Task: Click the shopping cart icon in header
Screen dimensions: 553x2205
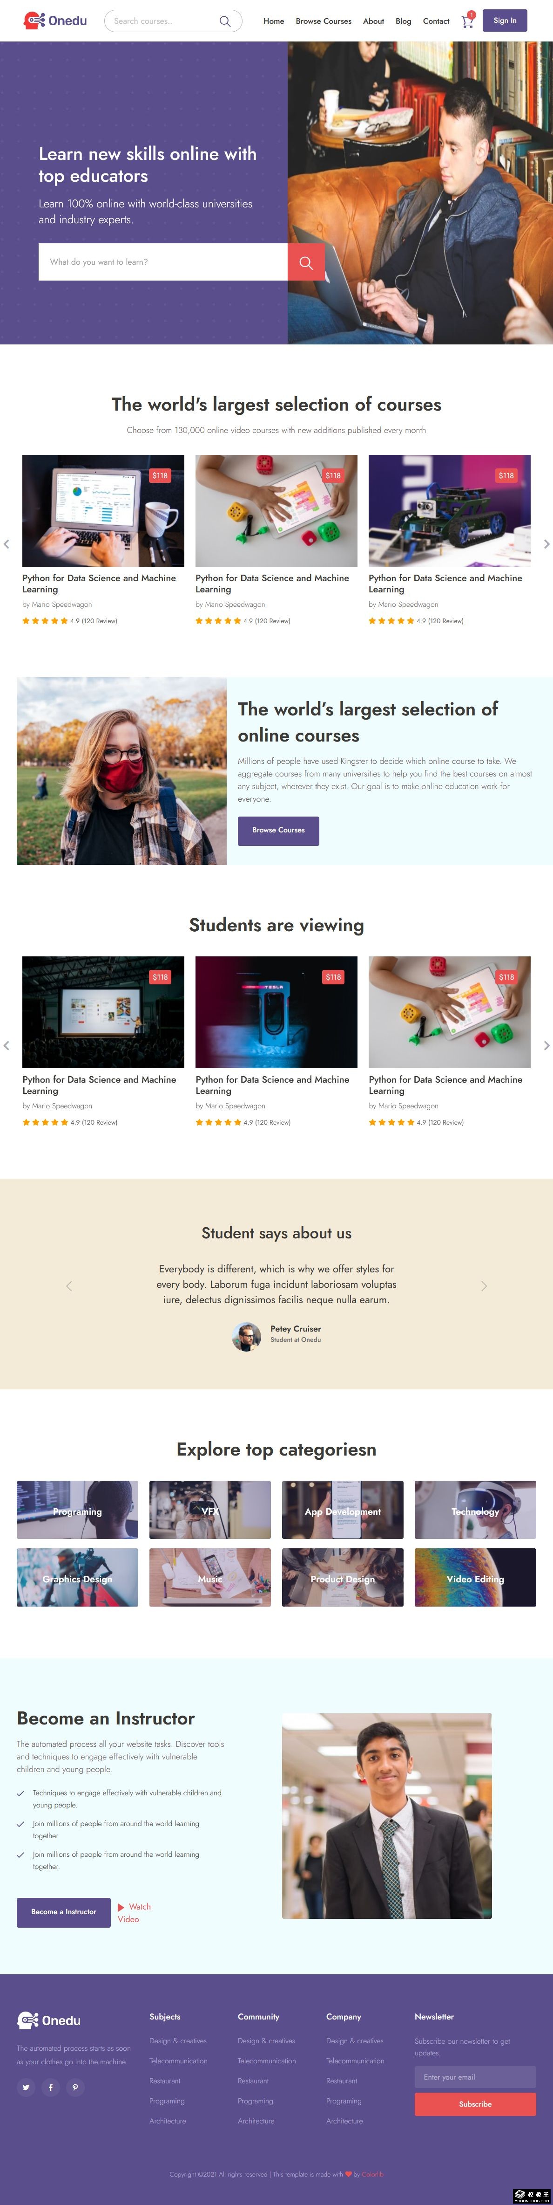Action: pyautogui.click(x=467, y=21)
